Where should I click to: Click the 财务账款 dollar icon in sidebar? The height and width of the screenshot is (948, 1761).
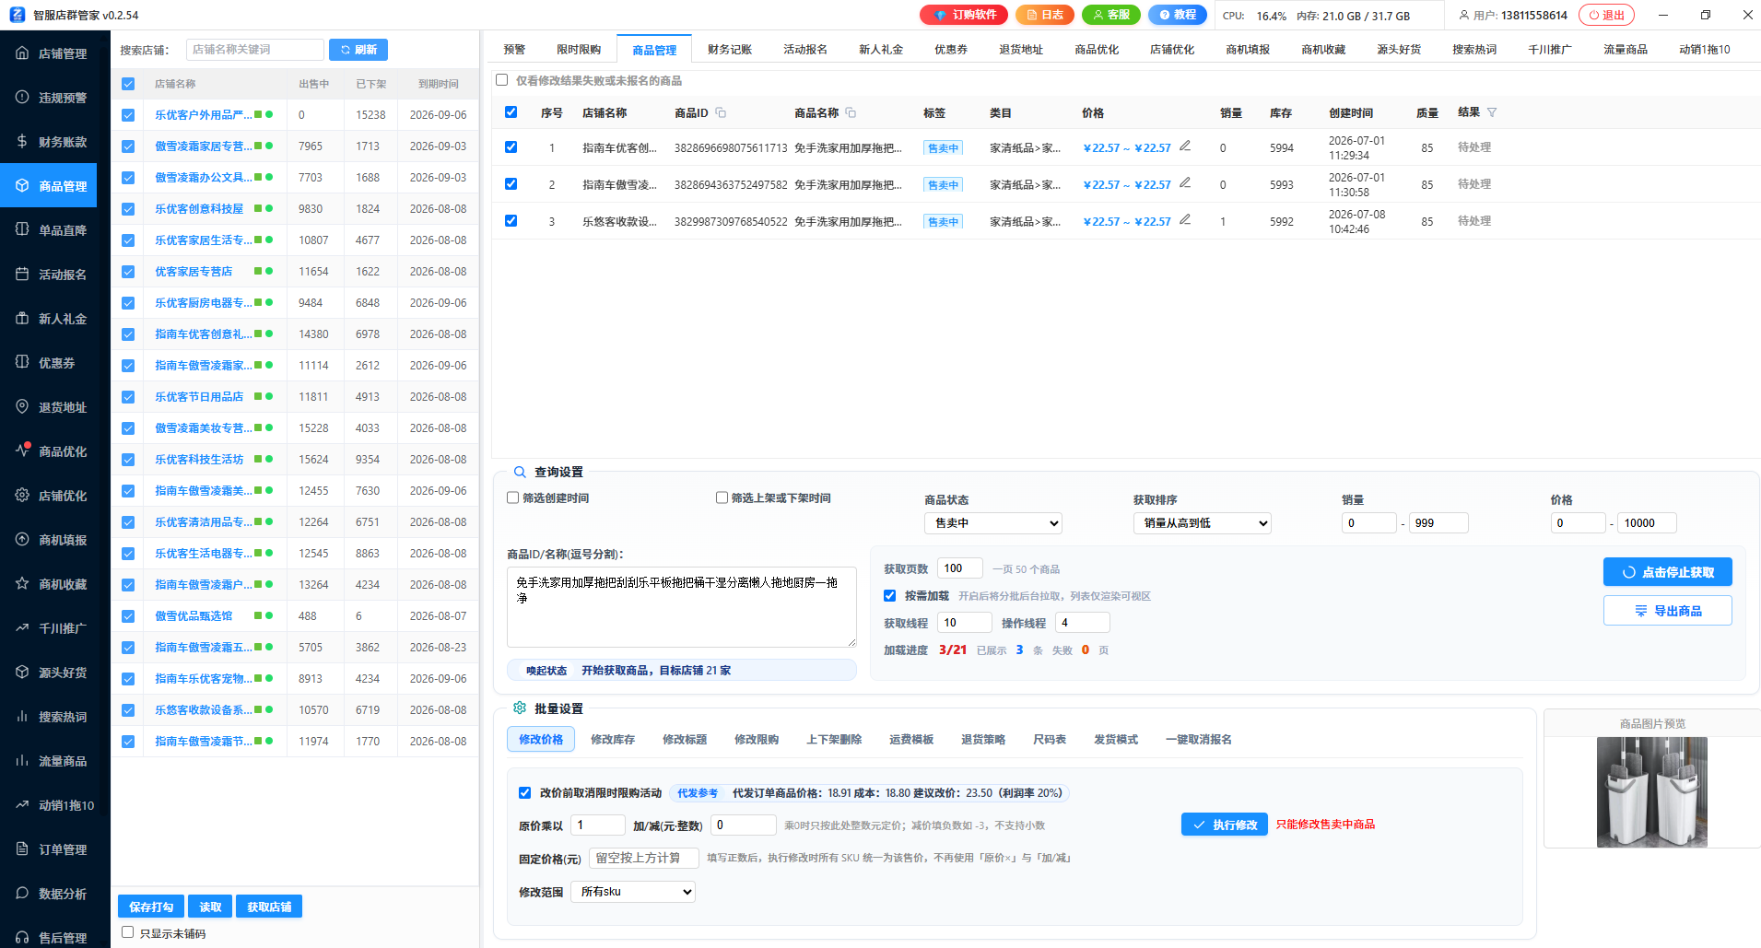tap(22, 141)
